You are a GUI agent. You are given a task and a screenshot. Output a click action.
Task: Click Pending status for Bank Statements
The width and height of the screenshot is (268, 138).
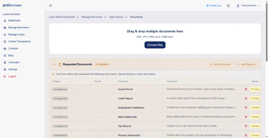click(x=255, y=117)
